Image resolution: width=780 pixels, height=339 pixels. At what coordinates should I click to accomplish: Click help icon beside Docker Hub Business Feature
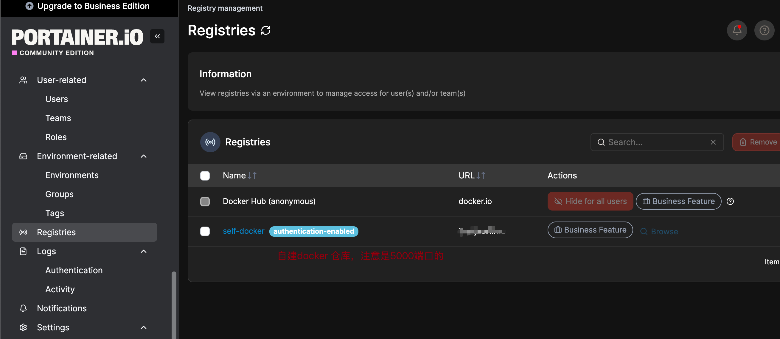click(x=730, y=201)
